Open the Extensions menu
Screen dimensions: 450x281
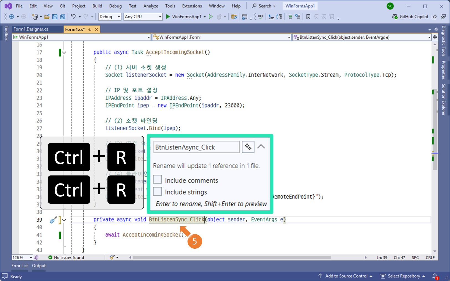pyautogui.click(x=192, y=6)
